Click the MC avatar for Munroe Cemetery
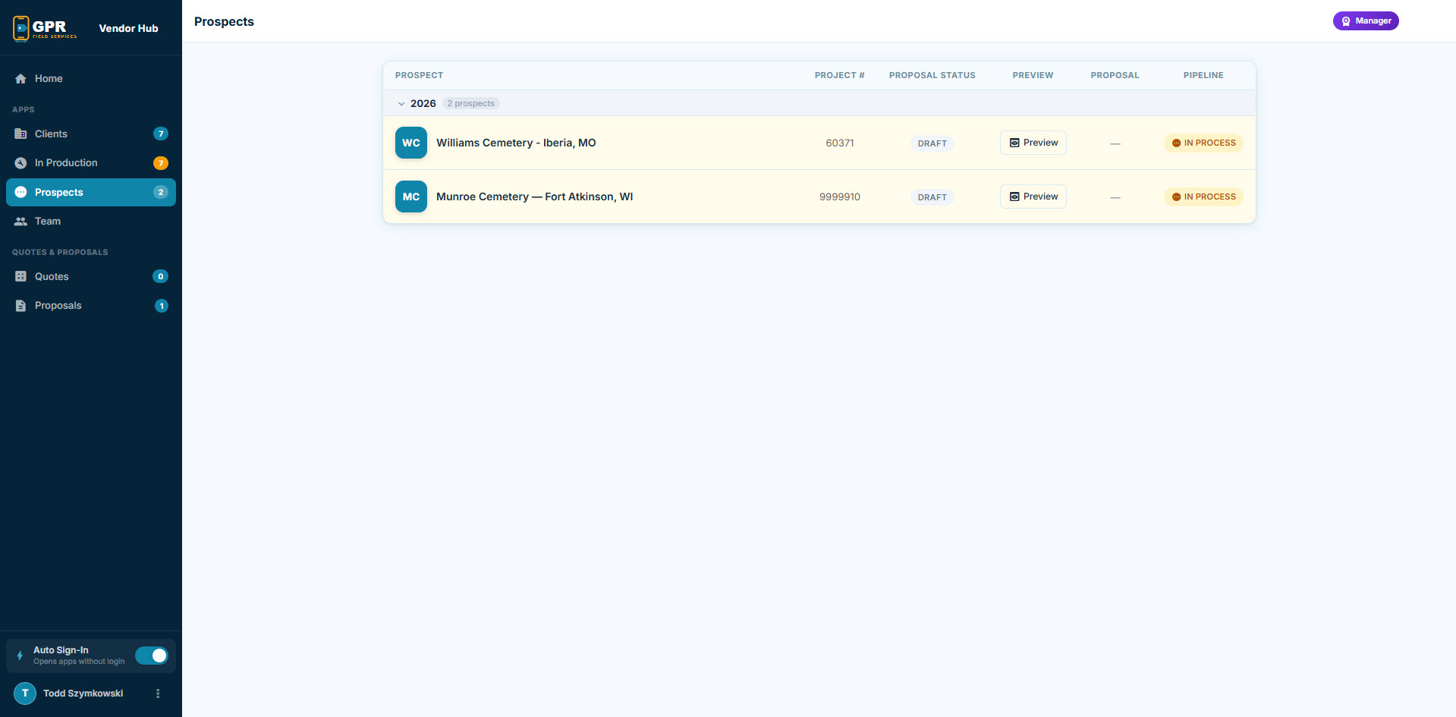The width and height of the screenshot is (1456, 717). click(410, 197)
